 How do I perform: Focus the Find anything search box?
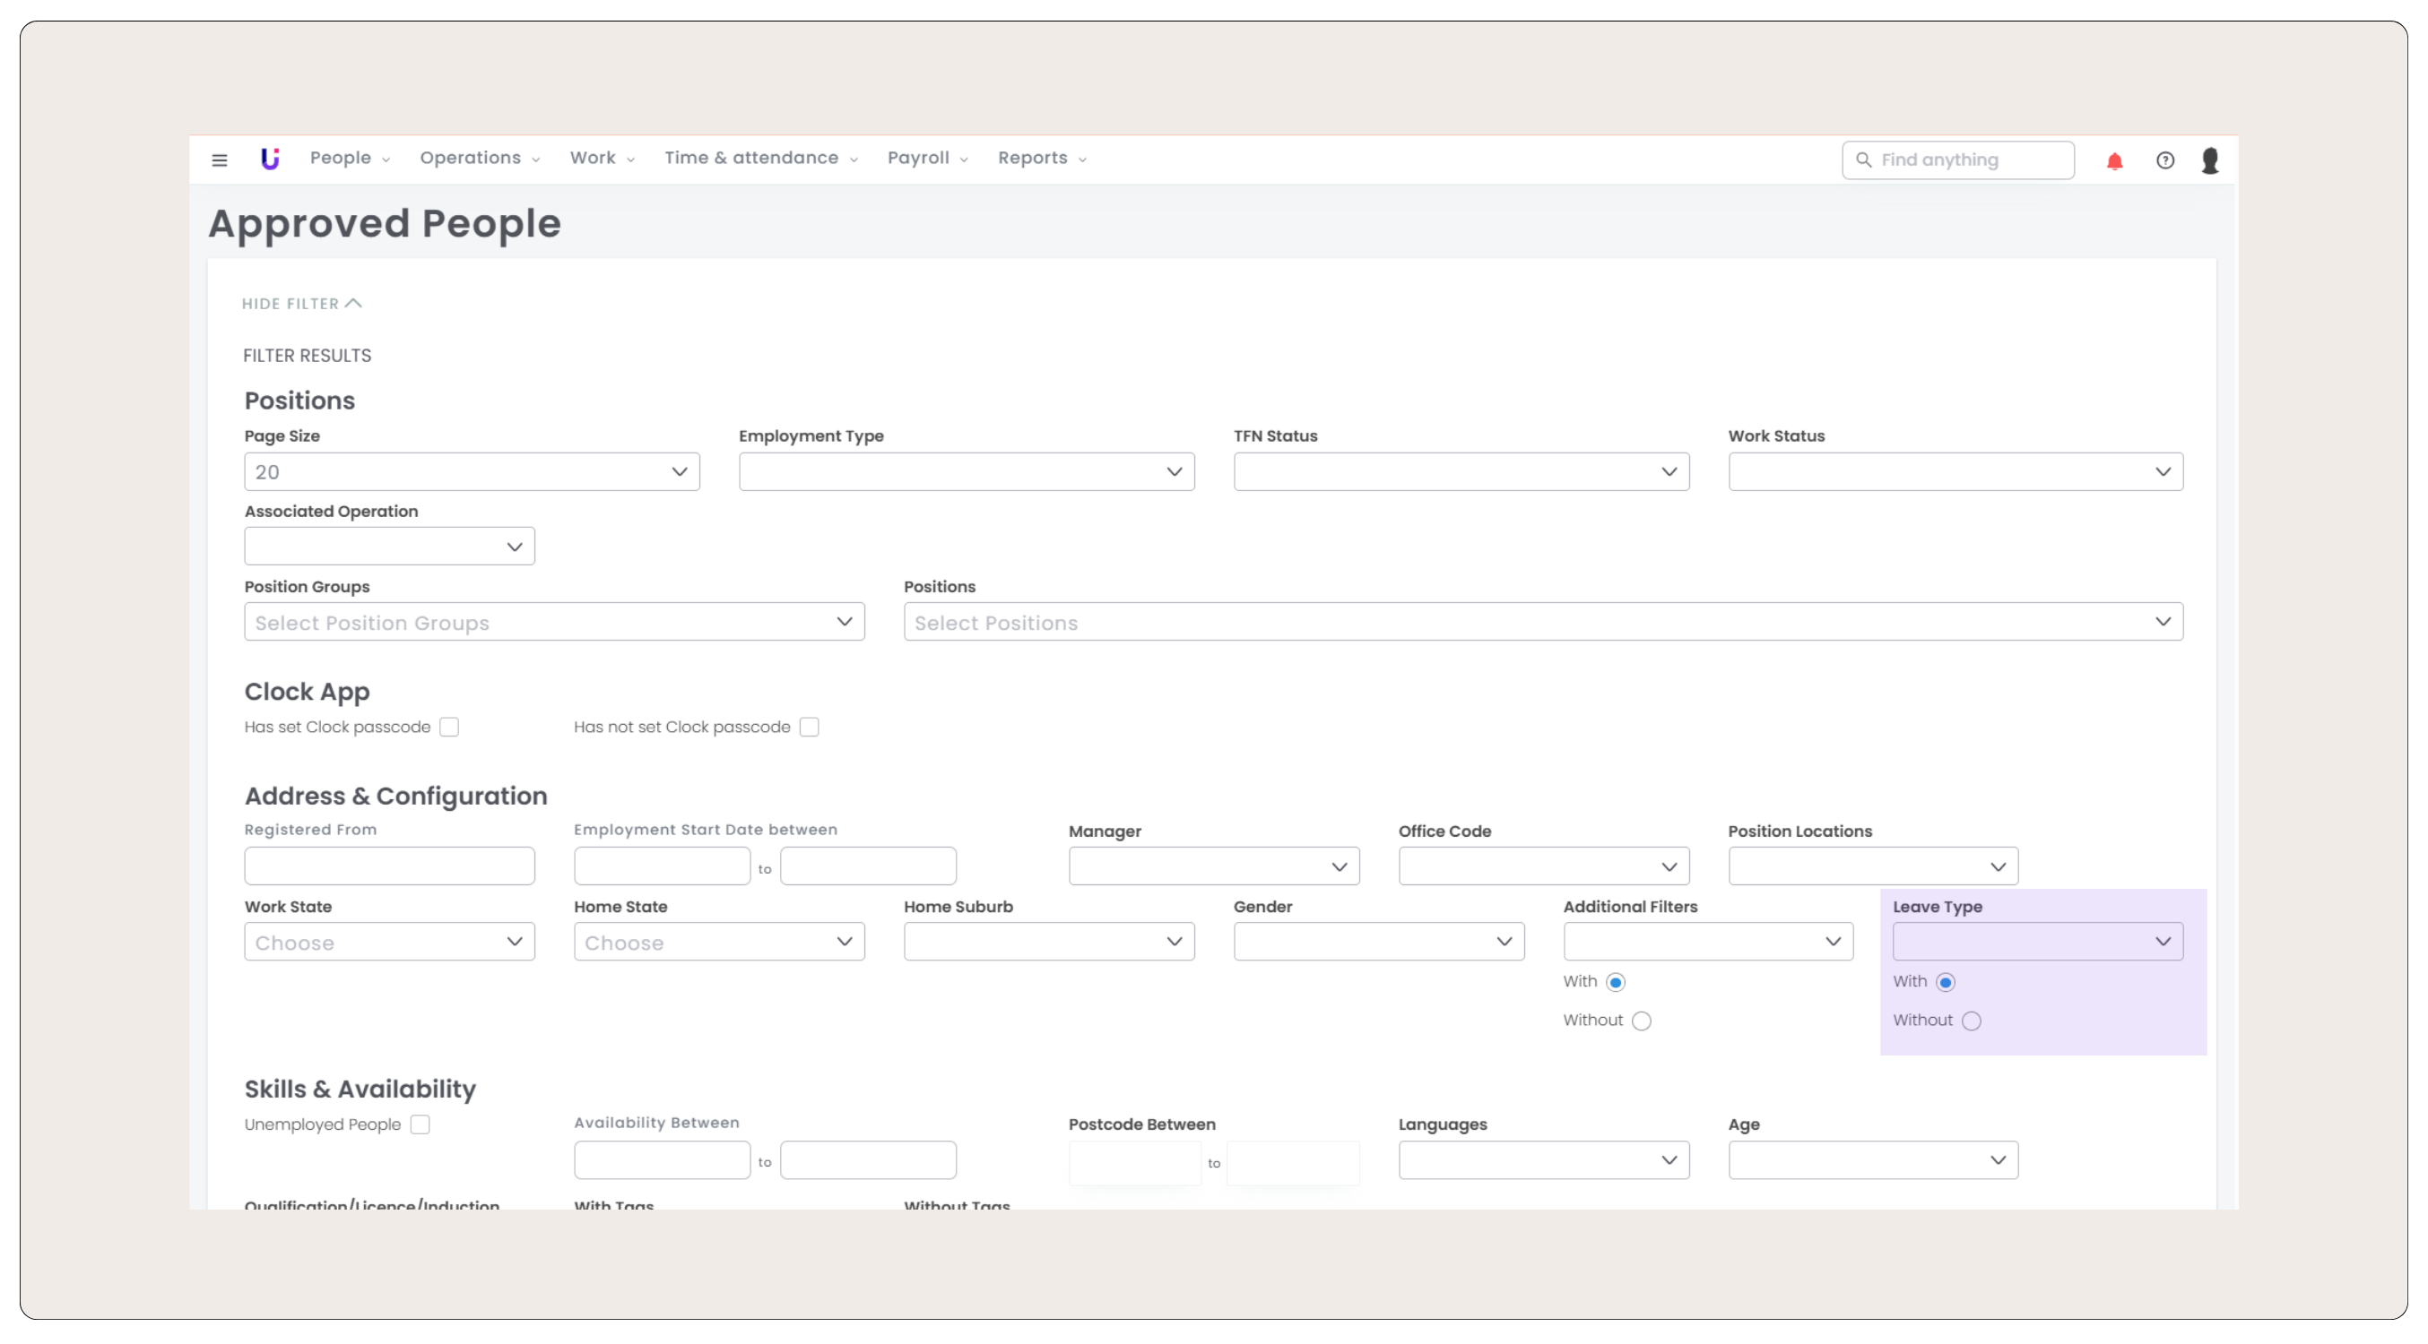pos(1957,160)
